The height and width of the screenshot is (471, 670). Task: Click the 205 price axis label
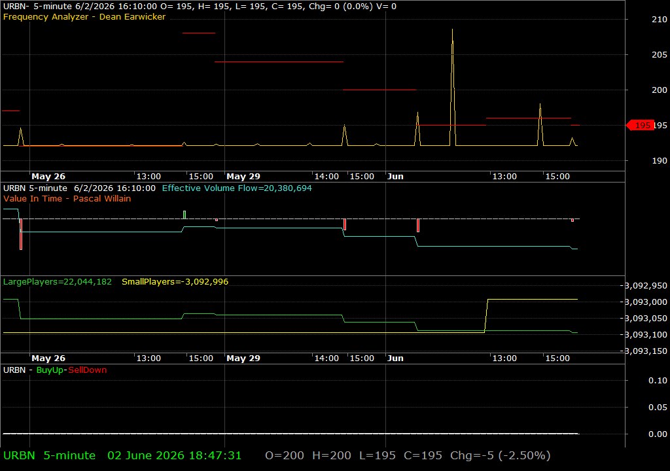[x=660, y=55]
